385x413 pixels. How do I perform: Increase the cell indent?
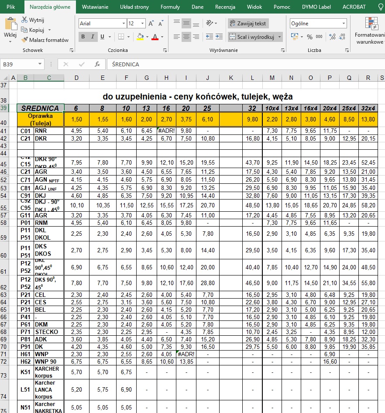click(219, 37)
